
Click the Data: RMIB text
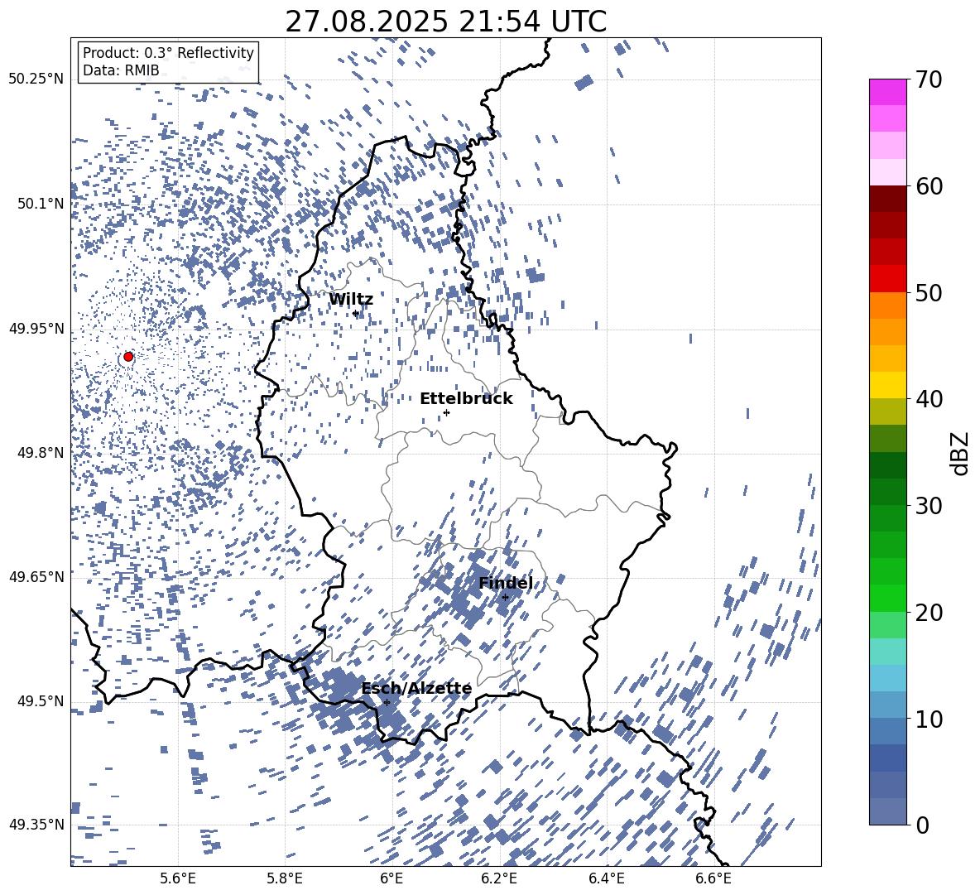[x=121, y=70]
